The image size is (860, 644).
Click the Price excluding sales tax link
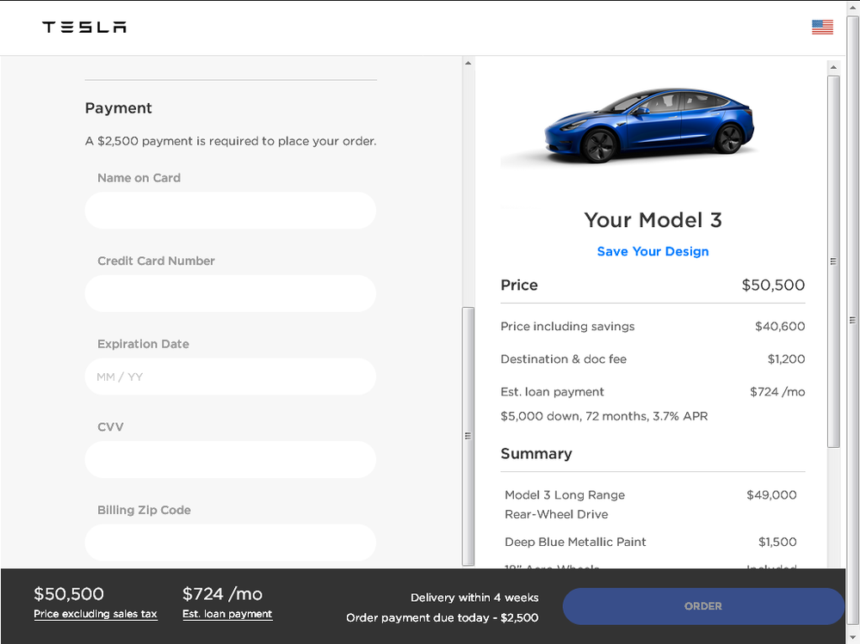(95, 613)
